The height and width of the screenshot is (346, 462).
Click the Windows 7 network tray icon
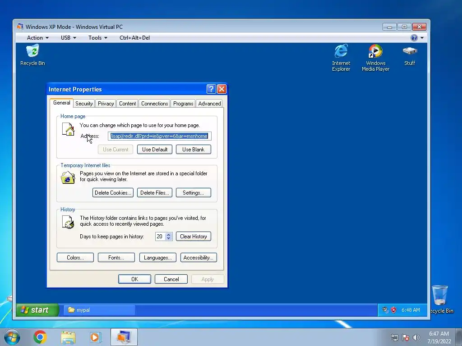click(394, 337)
